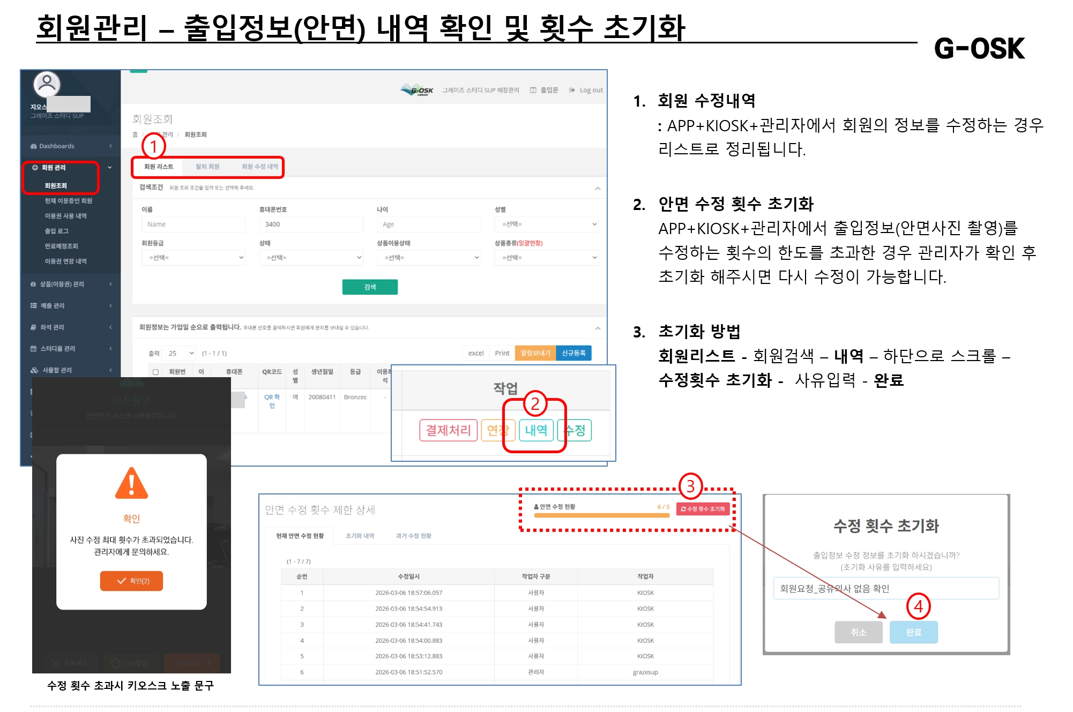Click the 출입문 door icon in the header
This screenshot has height=712, width=1073.
coord(533,90)
